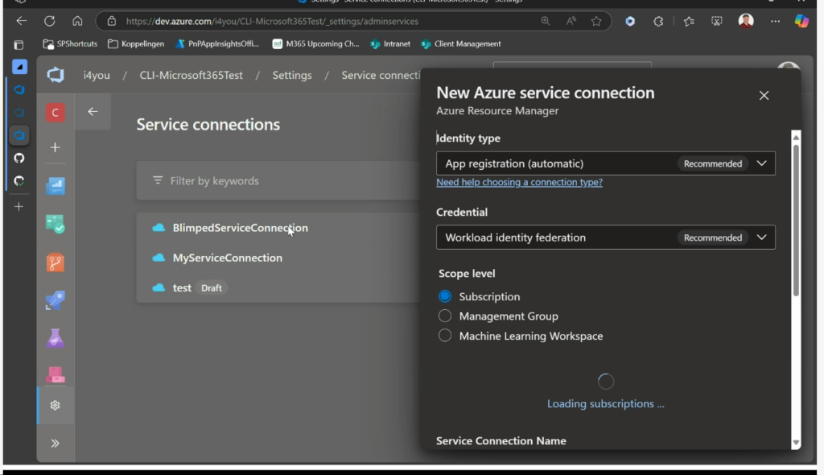Open the SPShortcuts bookmark

pos(70,43)
